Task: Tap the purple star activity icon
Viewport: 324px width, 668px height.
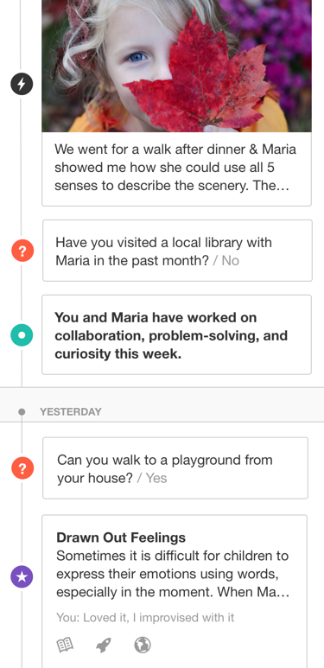Action: (x=22, y=577)
